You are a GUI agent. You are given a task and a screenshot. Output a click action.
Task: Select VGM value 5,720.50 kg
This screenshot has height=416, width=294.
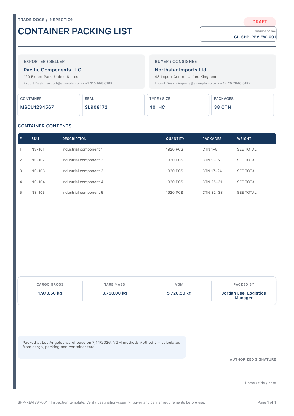coord(179,293)
